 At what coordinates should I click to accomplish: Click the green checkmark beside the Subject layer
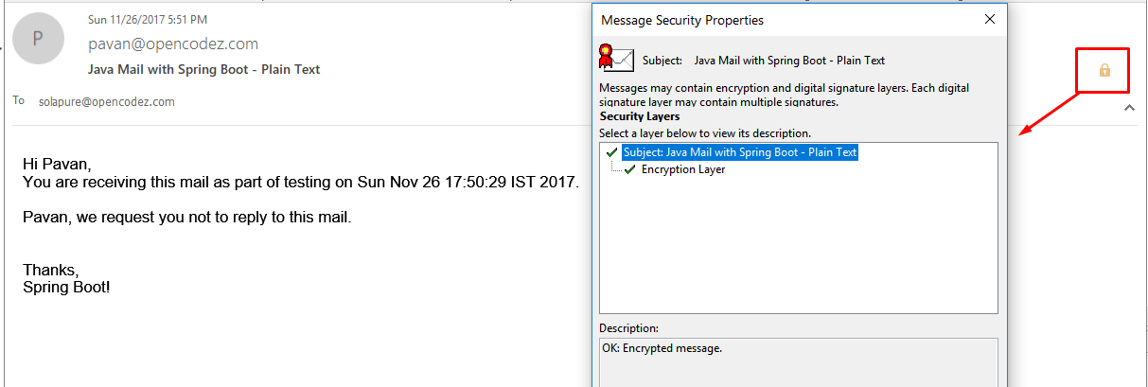pyautogui.click(x=611, y=152)
